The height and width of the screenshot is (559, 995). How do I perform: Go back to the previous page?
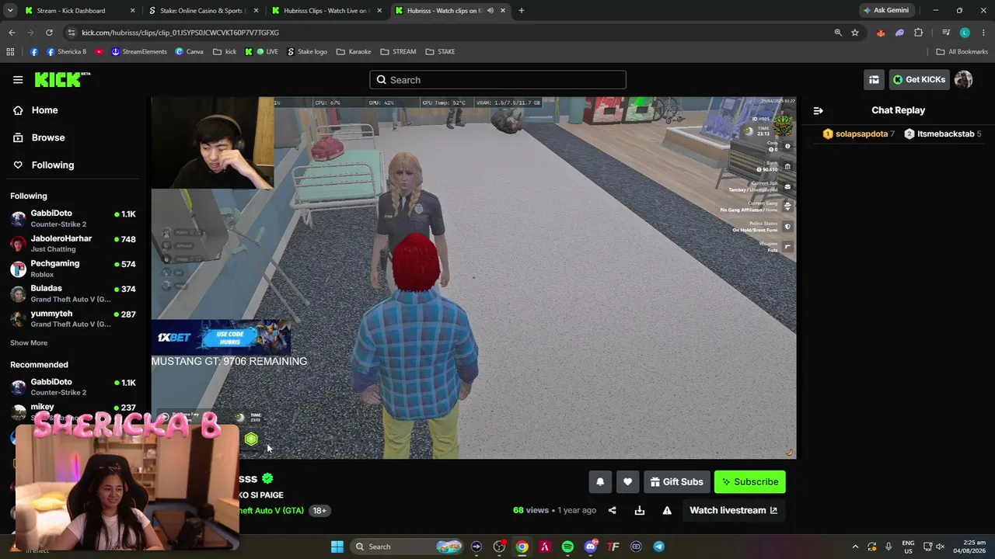click(12, 33)
